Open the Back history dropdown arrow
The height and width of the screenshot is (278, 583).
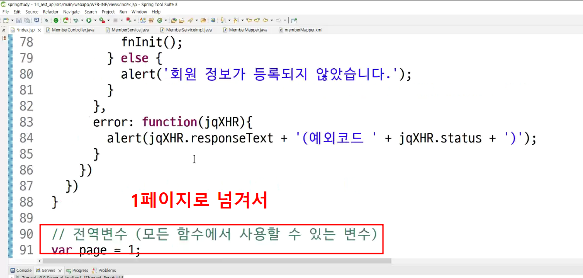[272, 20]
